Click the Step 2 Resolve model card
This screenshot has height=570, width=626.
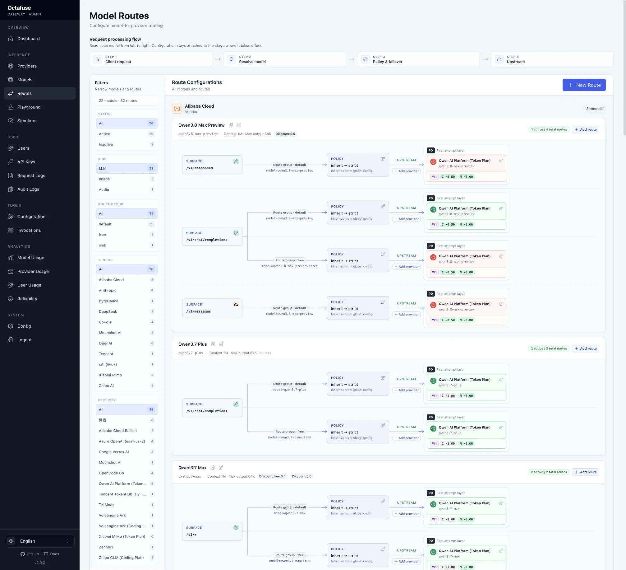(284, 59)
